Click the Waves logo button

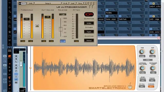(x=22, y=3)
